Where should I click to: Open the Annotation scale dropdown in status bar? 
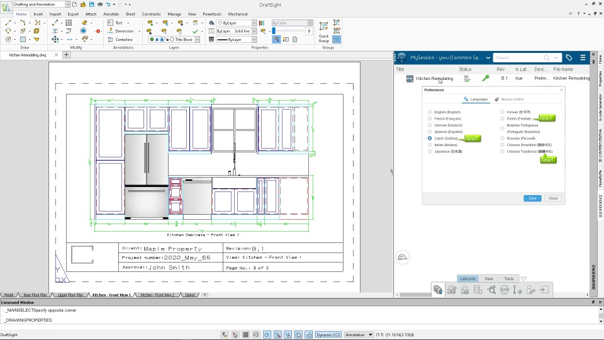[x=370, y=335]
